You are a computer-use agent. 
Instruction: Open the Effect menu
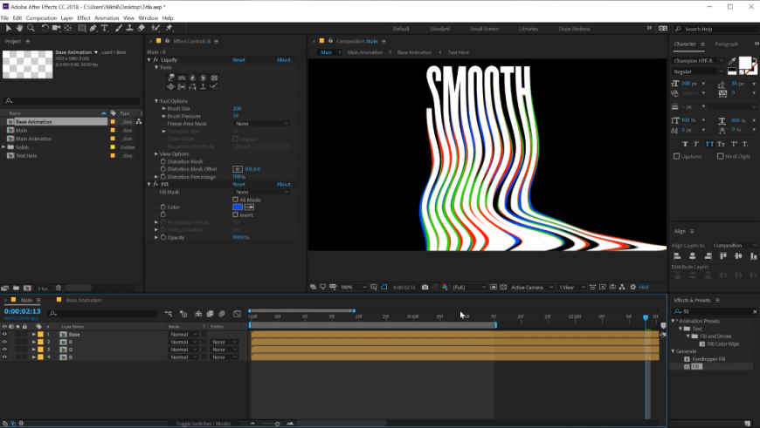pyautogui.click(x=84, y=18)
